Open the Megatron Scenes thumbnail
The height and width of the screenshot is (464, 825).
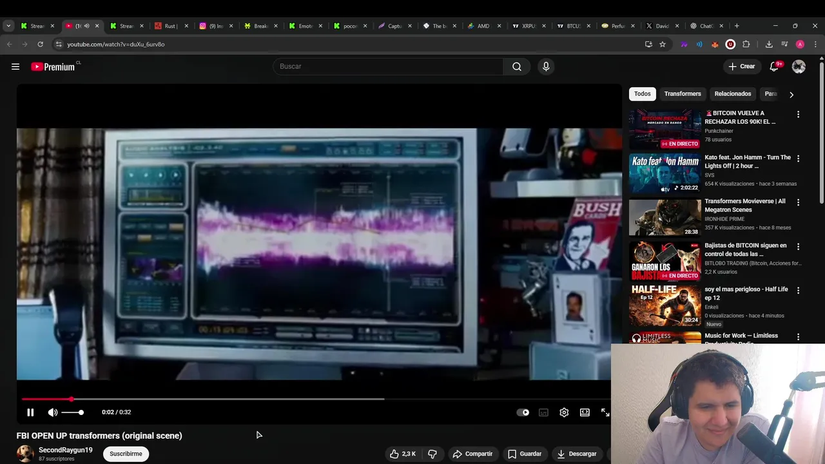point(665,217)
